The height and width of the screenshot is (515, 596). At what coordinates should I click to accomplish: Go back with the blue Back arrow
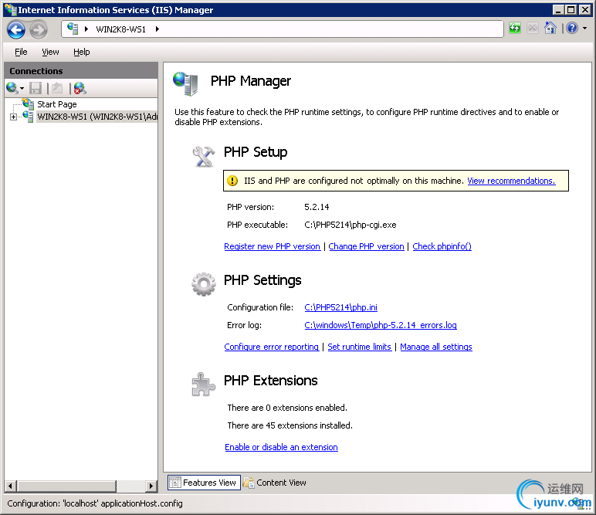(16, 29)
